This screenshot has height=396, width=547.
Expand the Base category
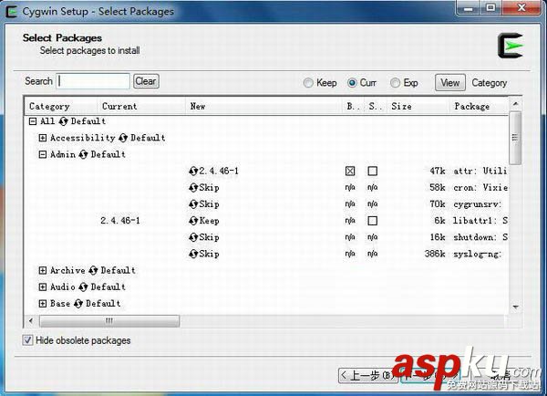point(43,304)
